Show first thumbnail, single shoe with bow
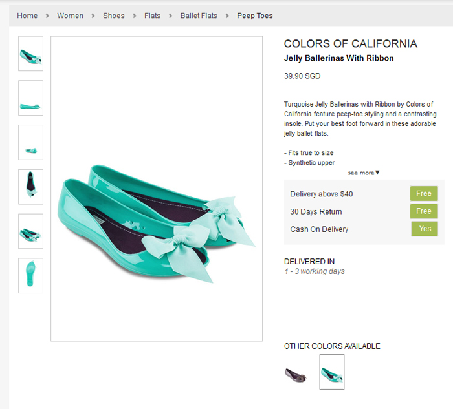 [30, 54]
